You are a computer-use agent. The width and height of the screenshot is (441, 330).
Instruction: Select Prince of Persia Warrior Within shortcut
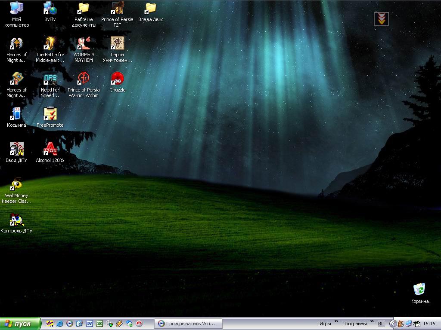[84, 85]
